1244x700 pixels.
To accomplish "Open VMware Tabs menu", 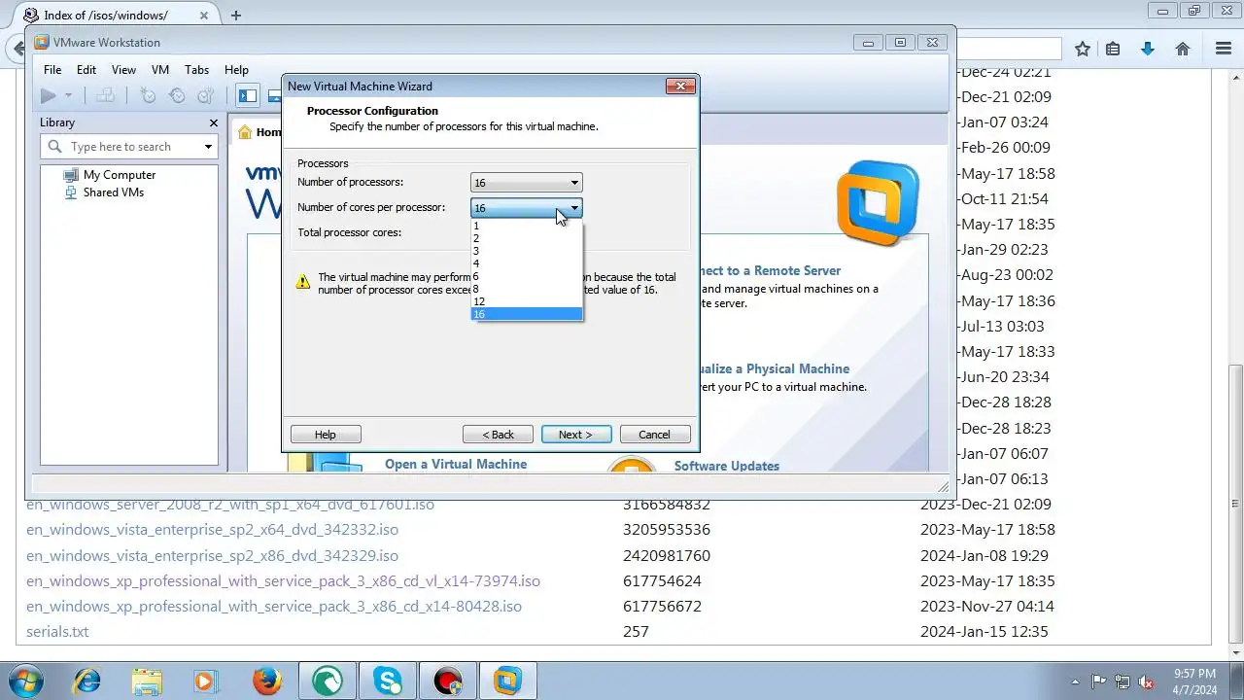I will (196, 70).
